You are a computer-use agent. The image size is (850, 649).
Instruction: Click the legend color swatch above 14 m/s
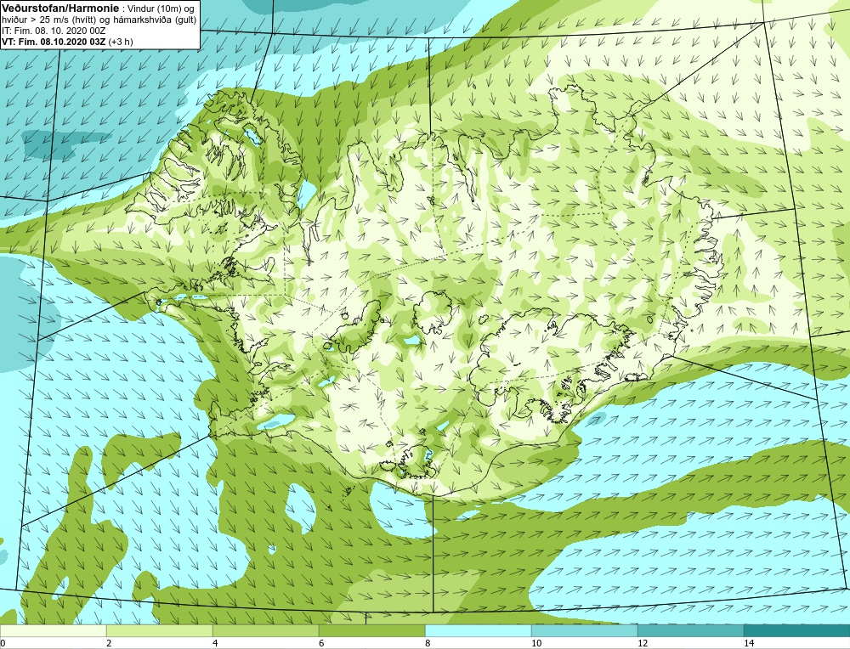click(797, 630)
